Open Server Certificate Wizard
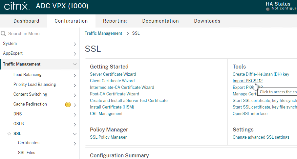 (113, 74)
